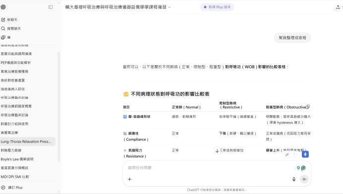Click the 取得 Plus 版本 upgrade button
Screen dimensions: 343x194
coord(217,7)
